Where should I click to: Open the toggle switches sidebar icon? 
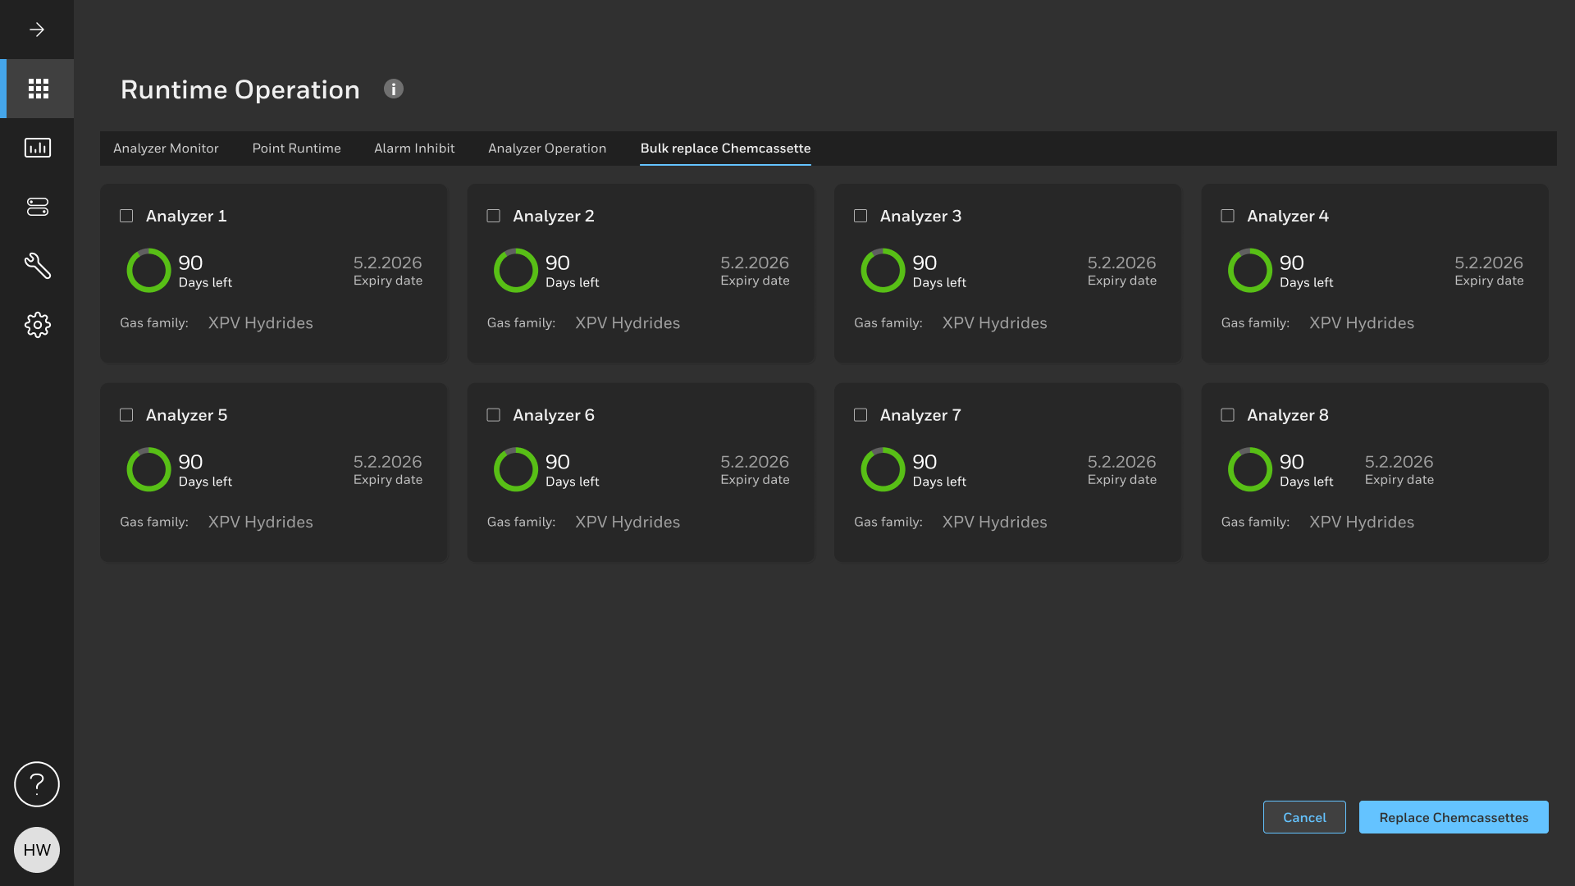(38, 207)
